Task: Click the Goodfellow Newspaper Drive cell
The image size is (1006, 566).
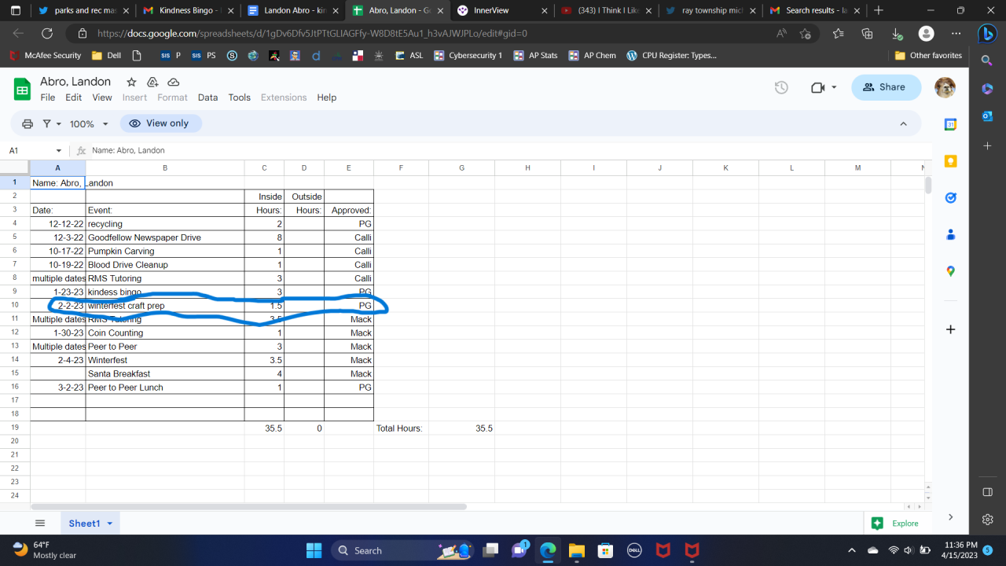Action: (x=165, y=237)
